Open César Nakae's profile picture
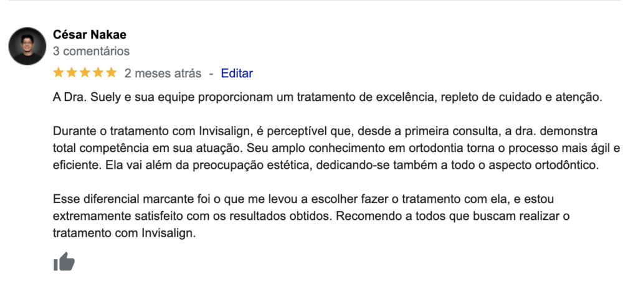 pos(27,46)
